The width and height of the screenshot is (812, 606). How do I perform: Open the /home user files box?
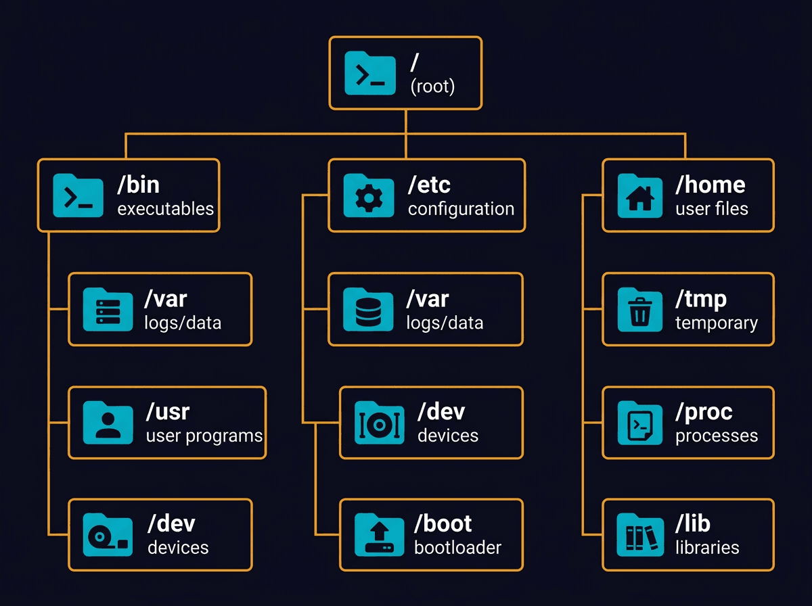point(687,195)
